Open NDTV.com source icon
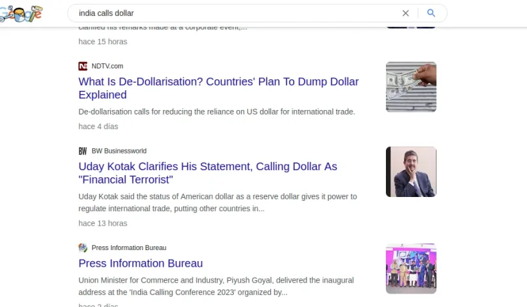The height and width of the screenshot is (307, 527). tap(83, 66)
